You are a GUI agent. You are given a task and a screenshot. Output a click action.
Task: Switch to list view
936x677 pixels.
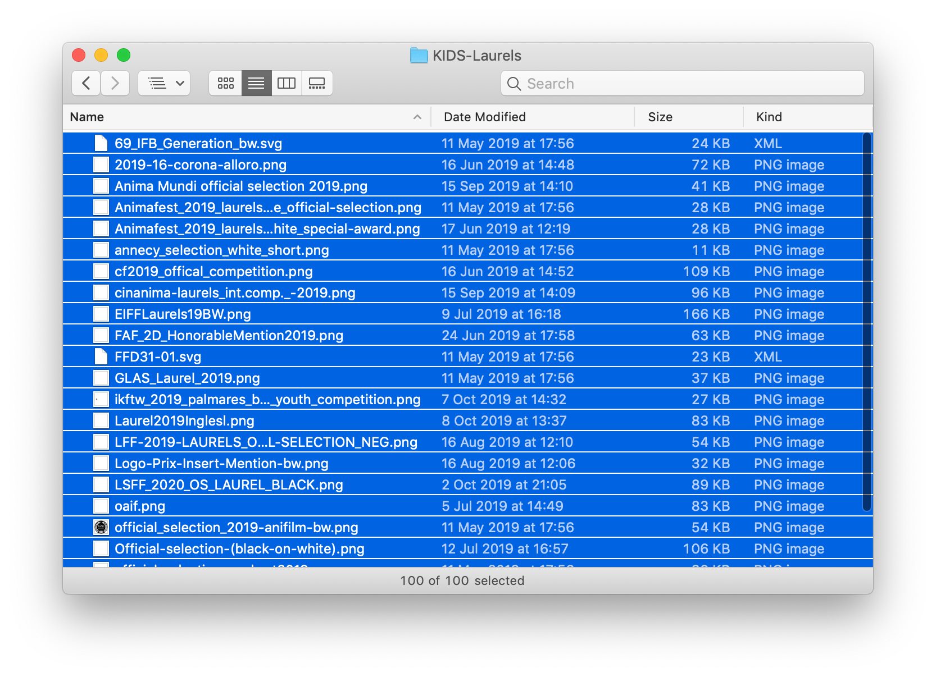[x=256, y=83]
